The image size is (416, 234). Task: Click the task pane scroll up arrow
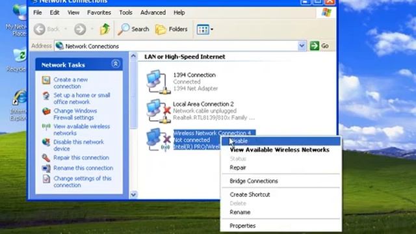tap(133, 56)
